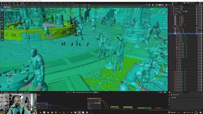The height and width of the screenshot is (114, 203).
Task: Click the viewport pan hand icon
Action: (166, 19)
